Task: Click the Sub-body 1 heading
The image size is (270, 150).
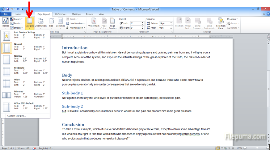Action: point(72,93)
